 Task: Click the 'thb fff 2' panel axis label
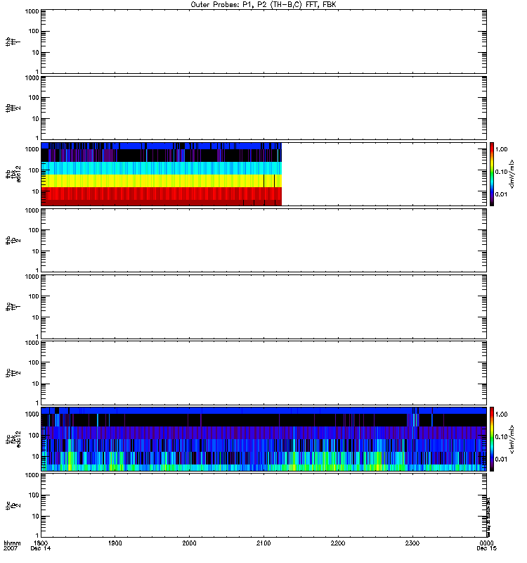[x=13, y=108]
